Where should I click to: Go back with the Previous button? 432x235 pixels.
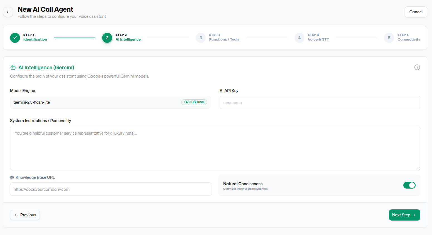(25, 215)
